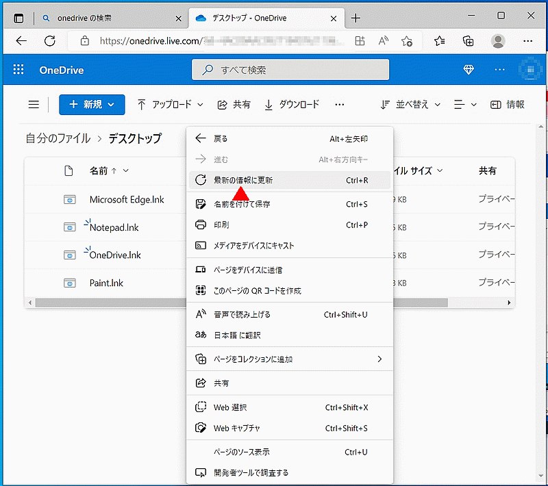
Task: Choose 戻る in the context menu
Action: [289, 138]
